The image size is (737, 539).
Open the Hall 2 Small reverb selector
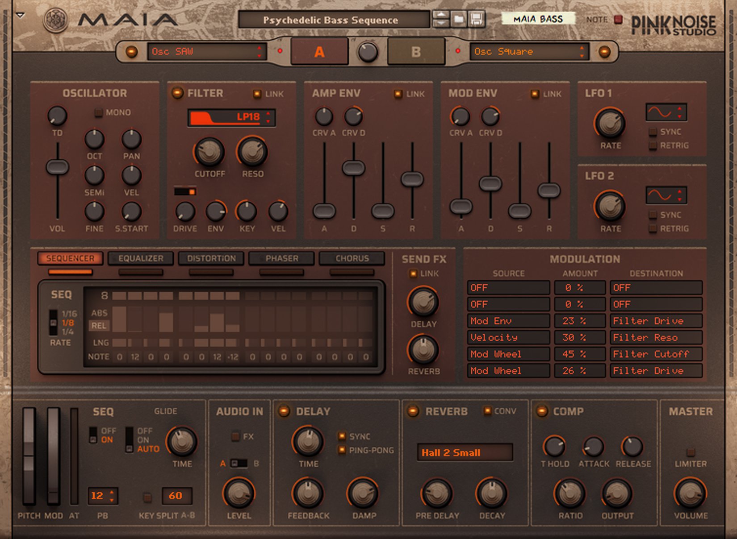click(x=465, y=452)
